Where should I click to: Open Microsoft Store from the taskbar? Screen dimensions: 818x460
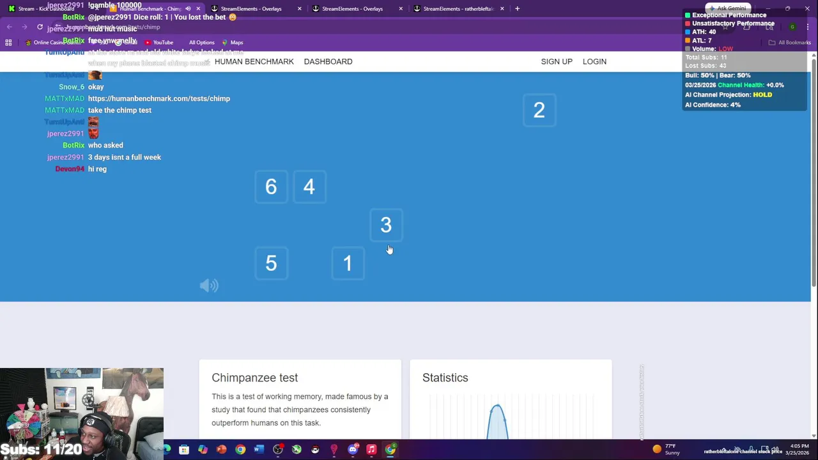[x=184, y=450]
